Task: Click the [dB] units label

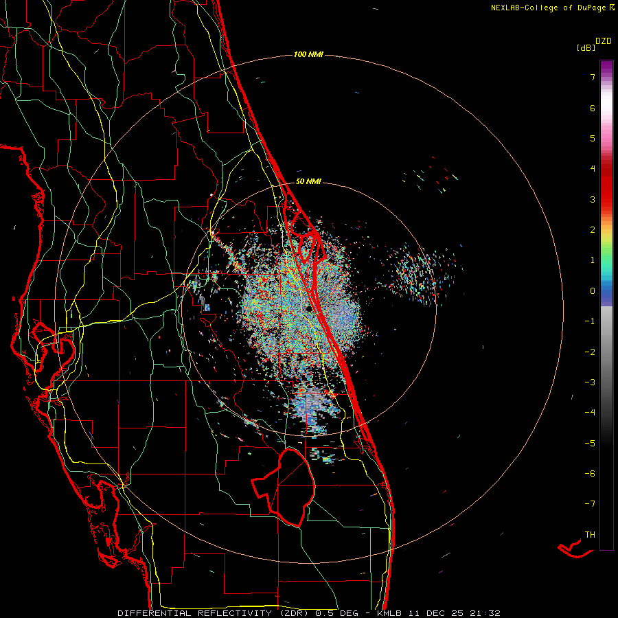Action: tap(586, 47)
